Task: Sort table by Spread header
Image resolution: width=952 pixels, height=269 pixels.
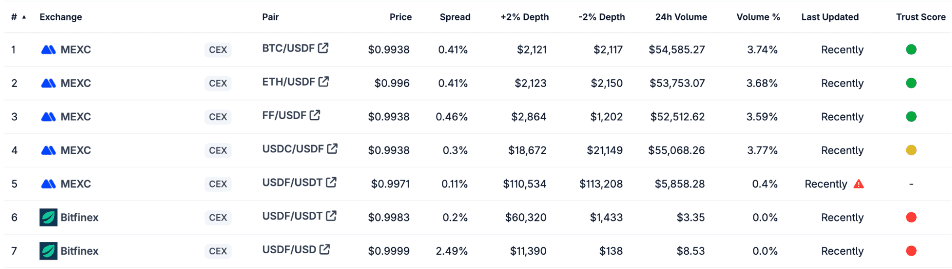Action: pos(455,17)
